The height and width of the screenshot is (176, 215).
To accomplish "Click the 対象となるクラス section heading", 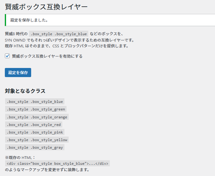I will click(x=25, y=91).
